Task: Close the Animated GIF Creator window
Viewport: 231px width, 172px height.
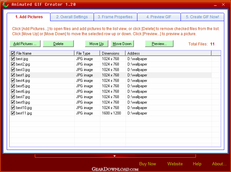Action: click(x=223, y=4)
